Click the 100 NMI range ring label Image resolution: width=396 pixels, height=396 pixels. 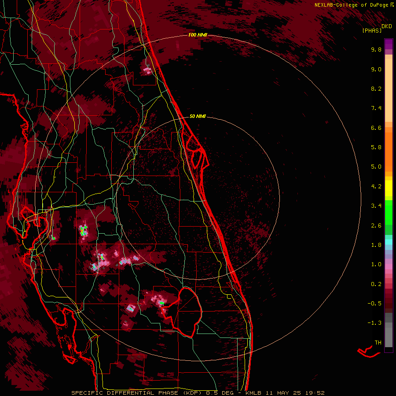tap(198, 35)
